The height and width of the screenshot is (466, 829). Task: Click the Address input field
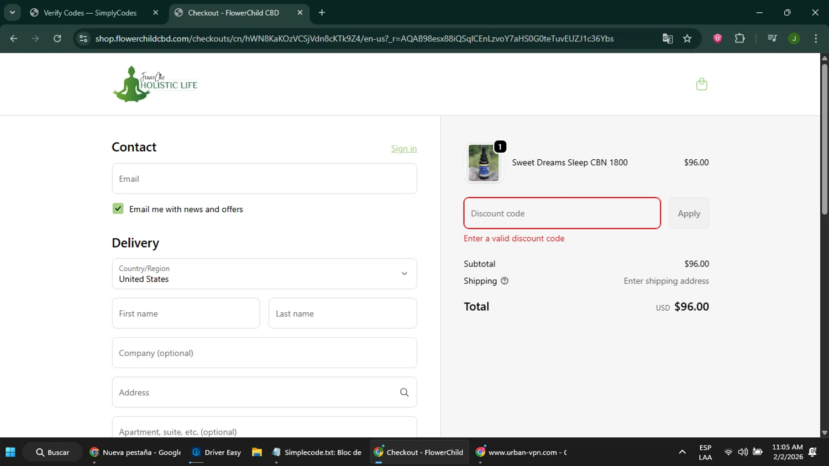point(264,392)
